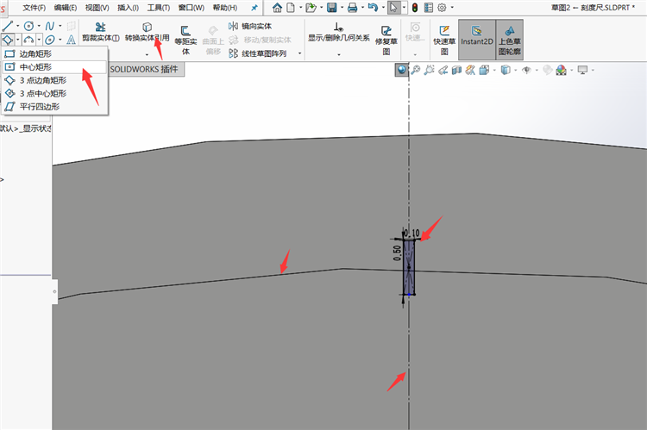The image size is (647, 430).
Task: Toggle the view orientation sphere button
Action: tap(401, 70)
